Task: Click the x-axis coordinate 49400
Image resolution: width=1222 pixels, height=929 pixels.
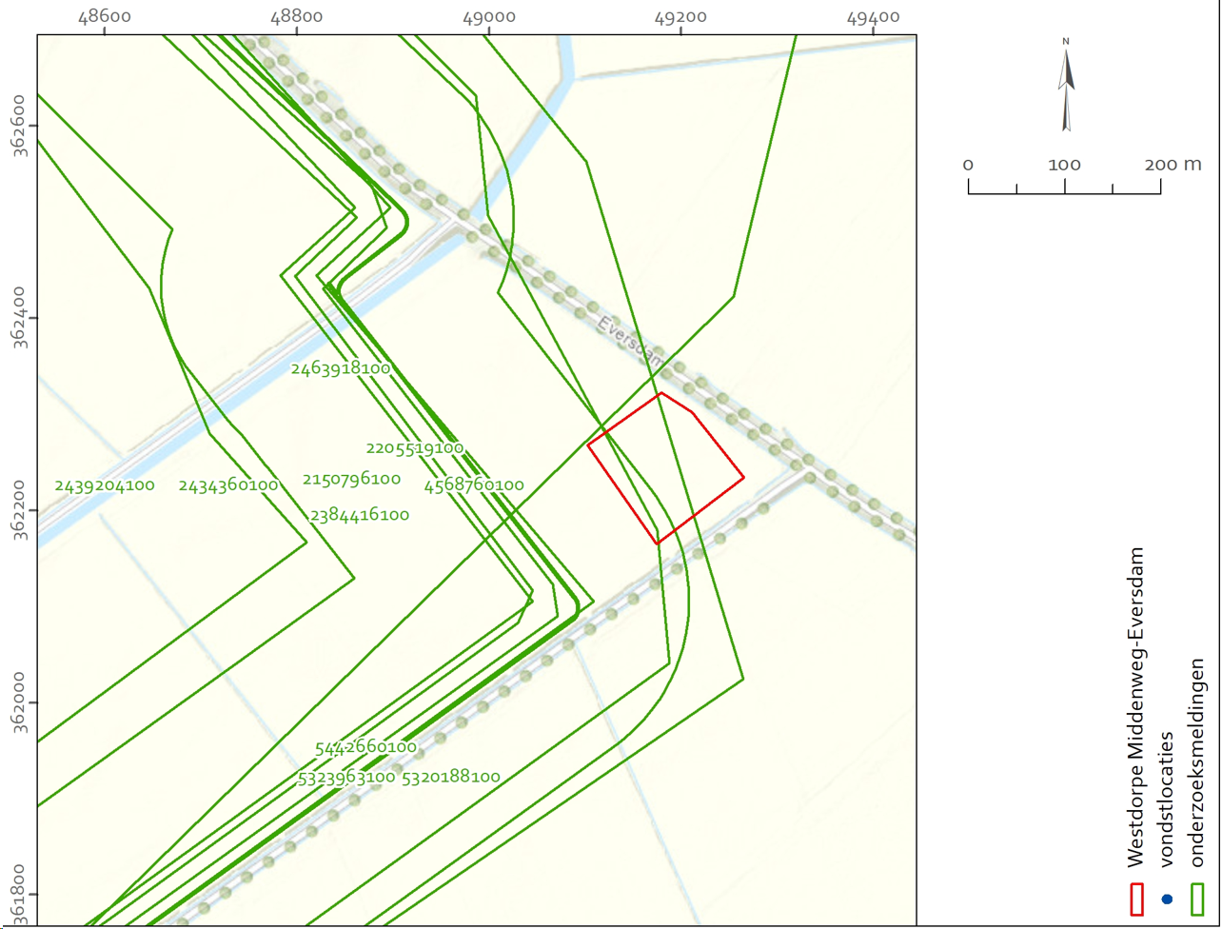Action: pos(873,17)
